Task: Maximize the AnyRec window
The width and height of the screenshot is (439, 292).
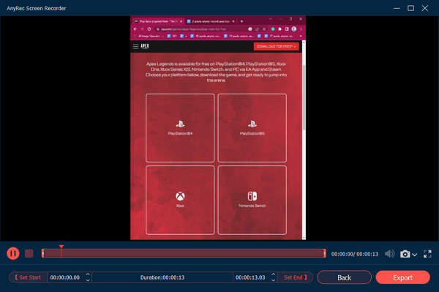Action: point(410,8)
